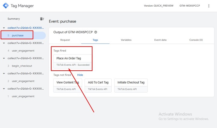Open the Place An Order Tag card
The height and width of the screenshot is (128, 217).
(x=73, y=61)
